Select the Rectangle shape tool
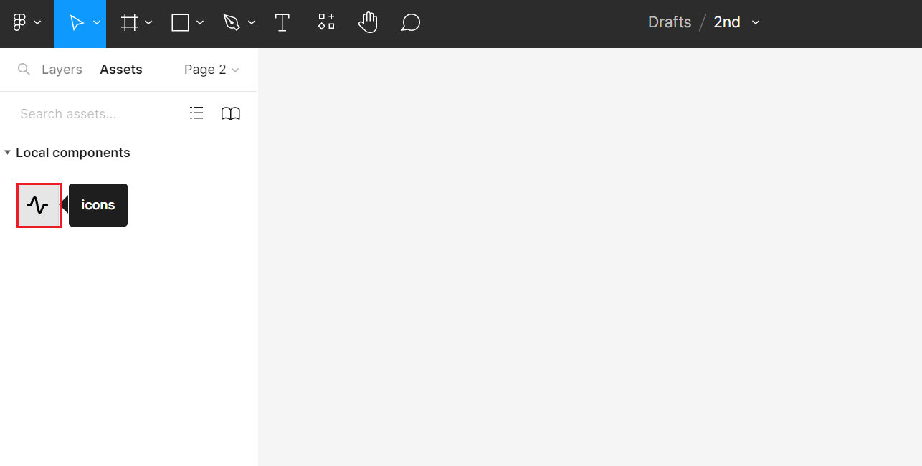 180,23
